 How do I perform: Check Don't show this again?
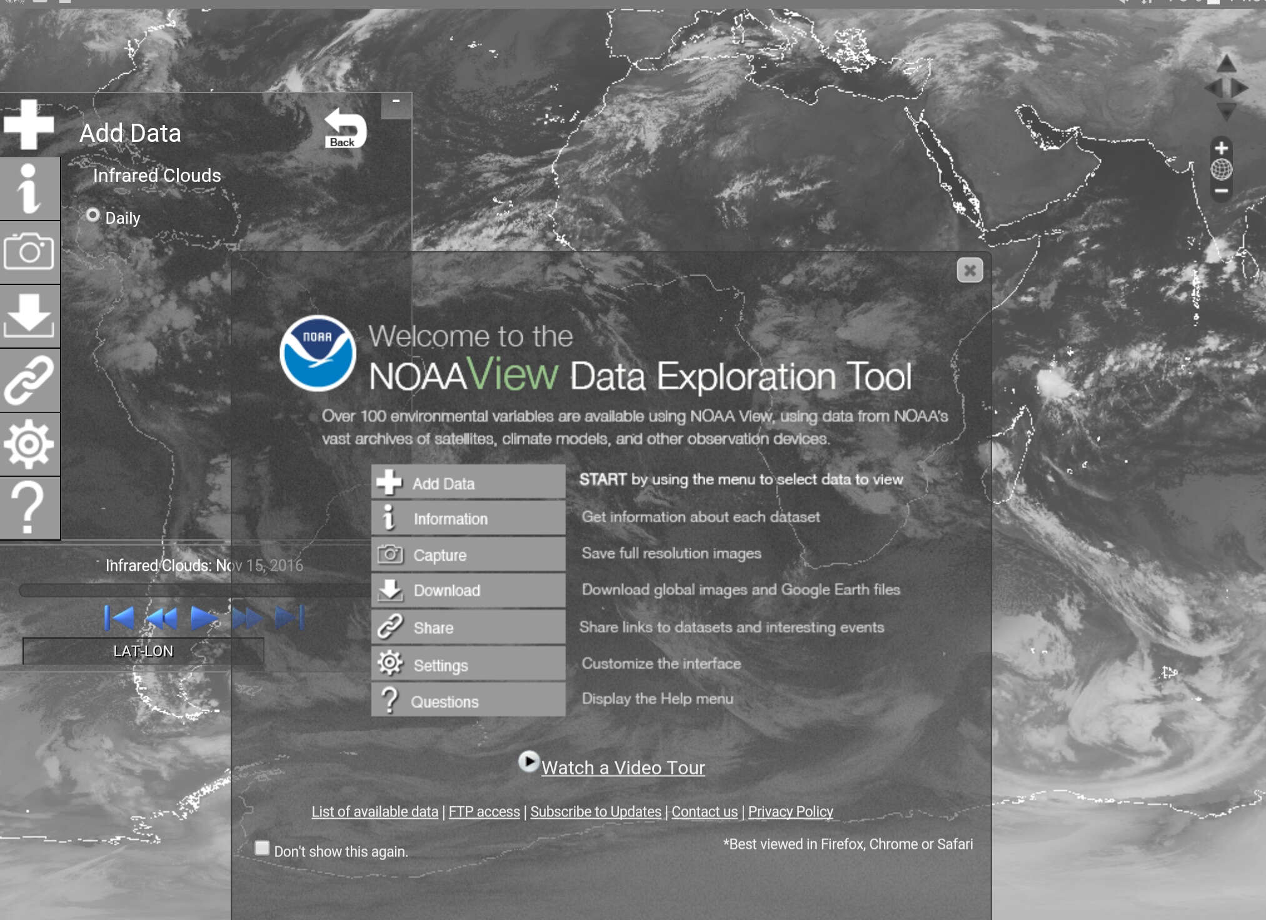coord(262,848)
